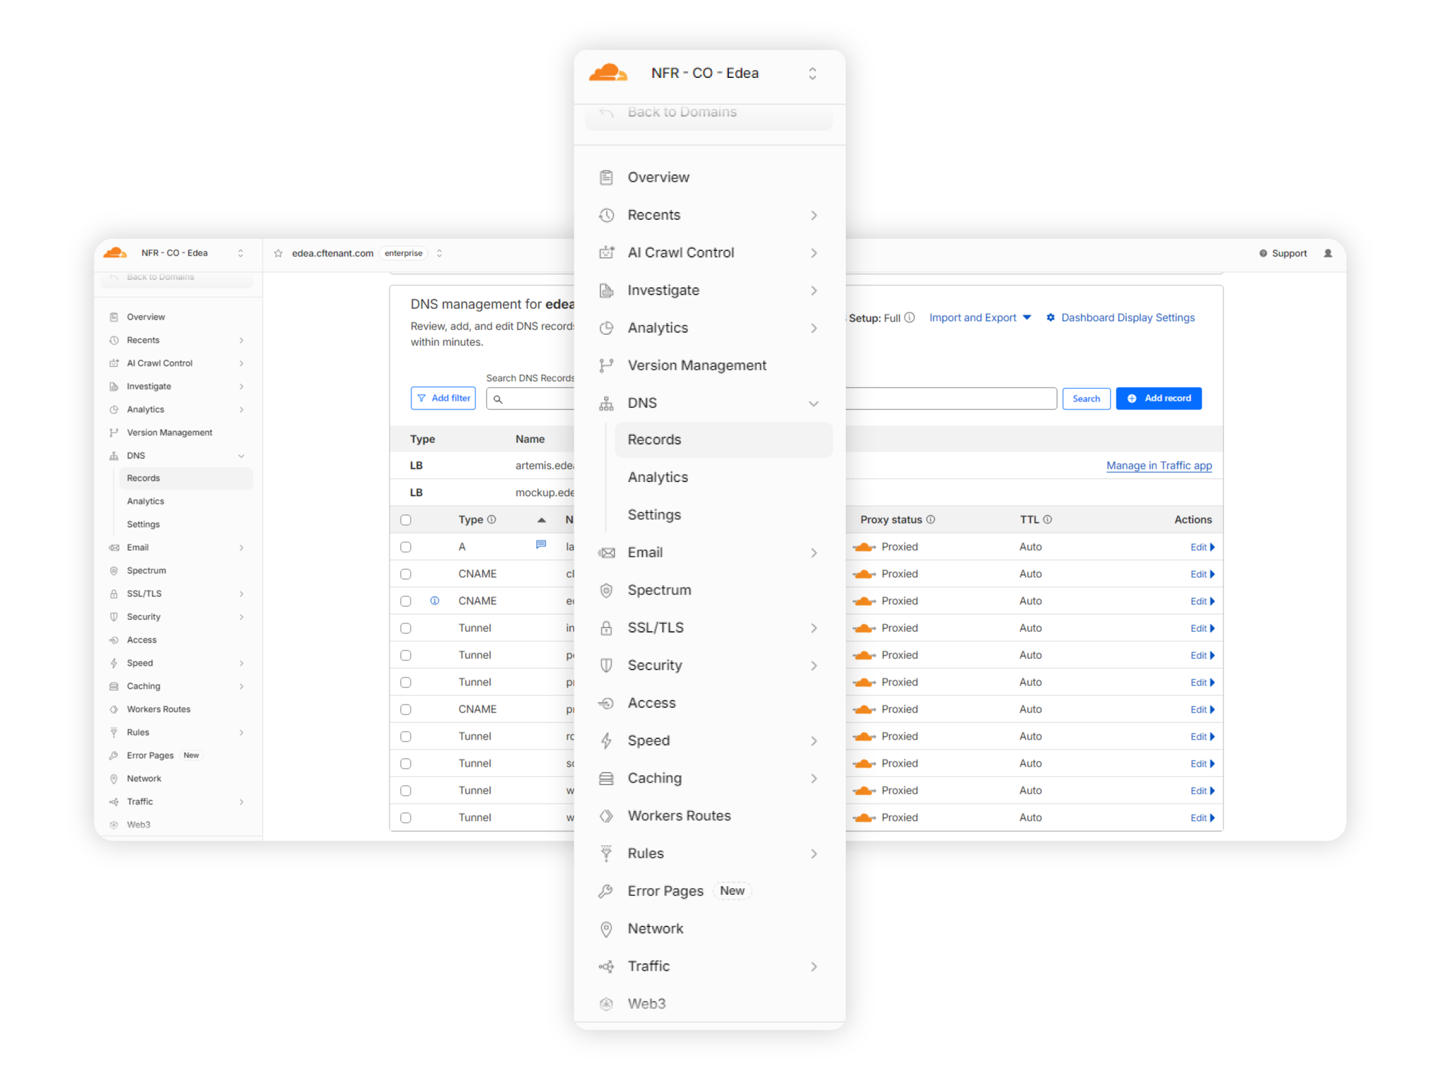Open the user profile icon in top bar
This screenshot has width=1440, height=1079.
1328,254
